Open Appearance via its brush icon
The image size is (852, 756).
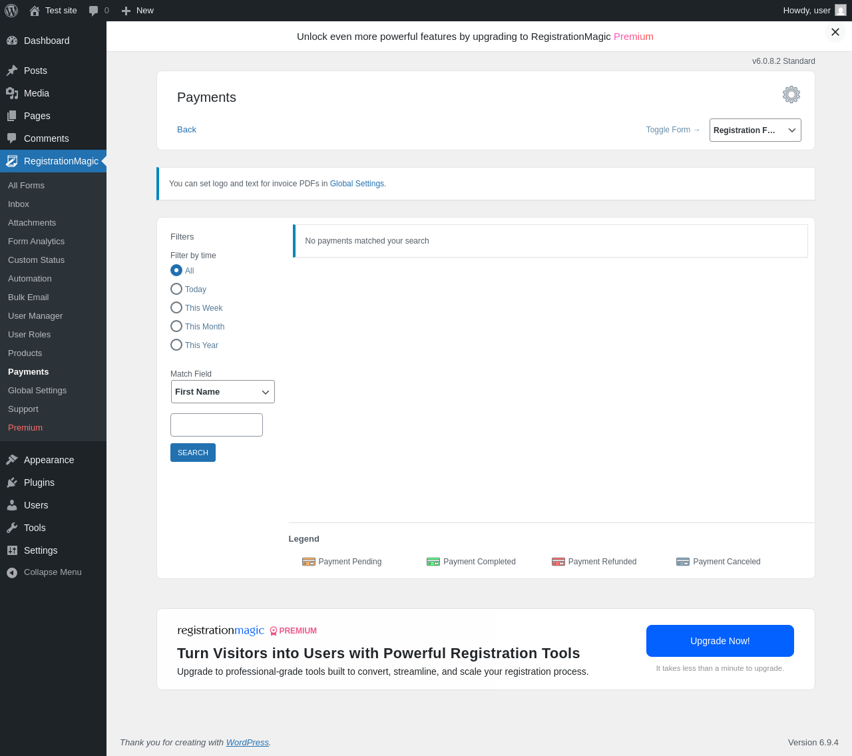click(x=12, y=460)
